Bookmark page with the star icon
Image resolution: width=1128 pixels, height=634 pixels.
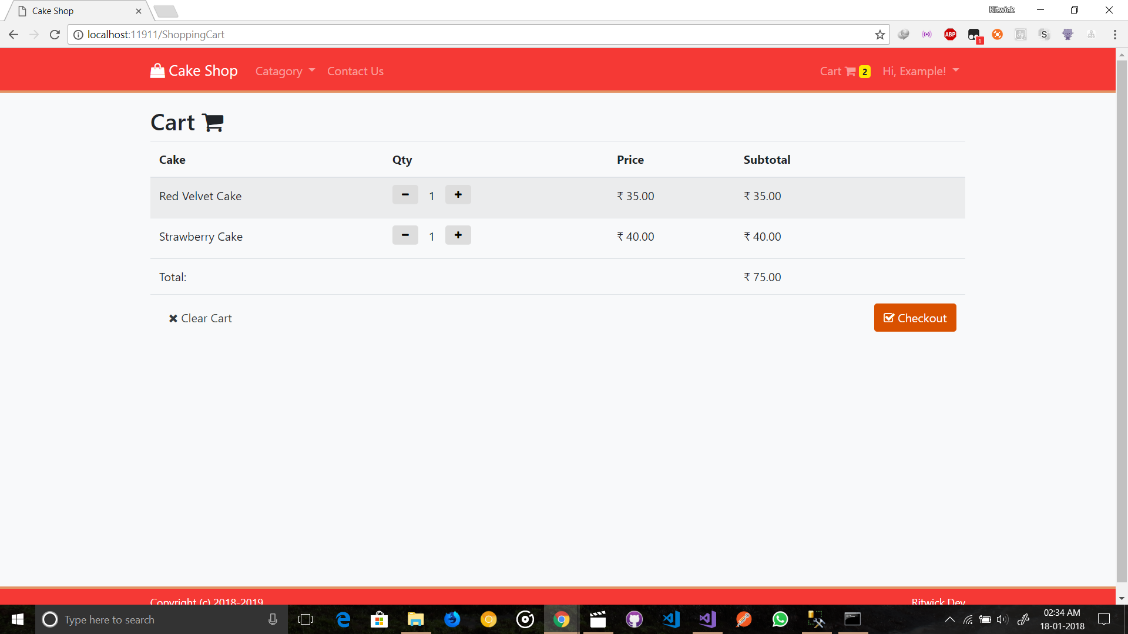tap(879, 35)
